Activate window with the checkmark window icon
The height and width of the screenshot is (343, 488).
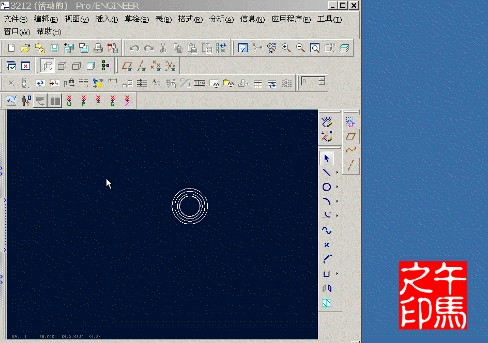click(x=11, y=66)
